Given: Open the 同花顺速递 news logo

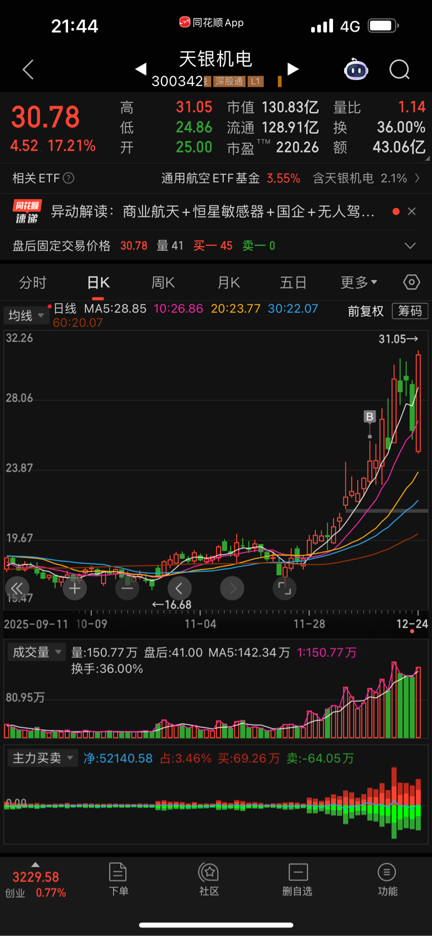Looking at the screenshot, I should point(27,211).
